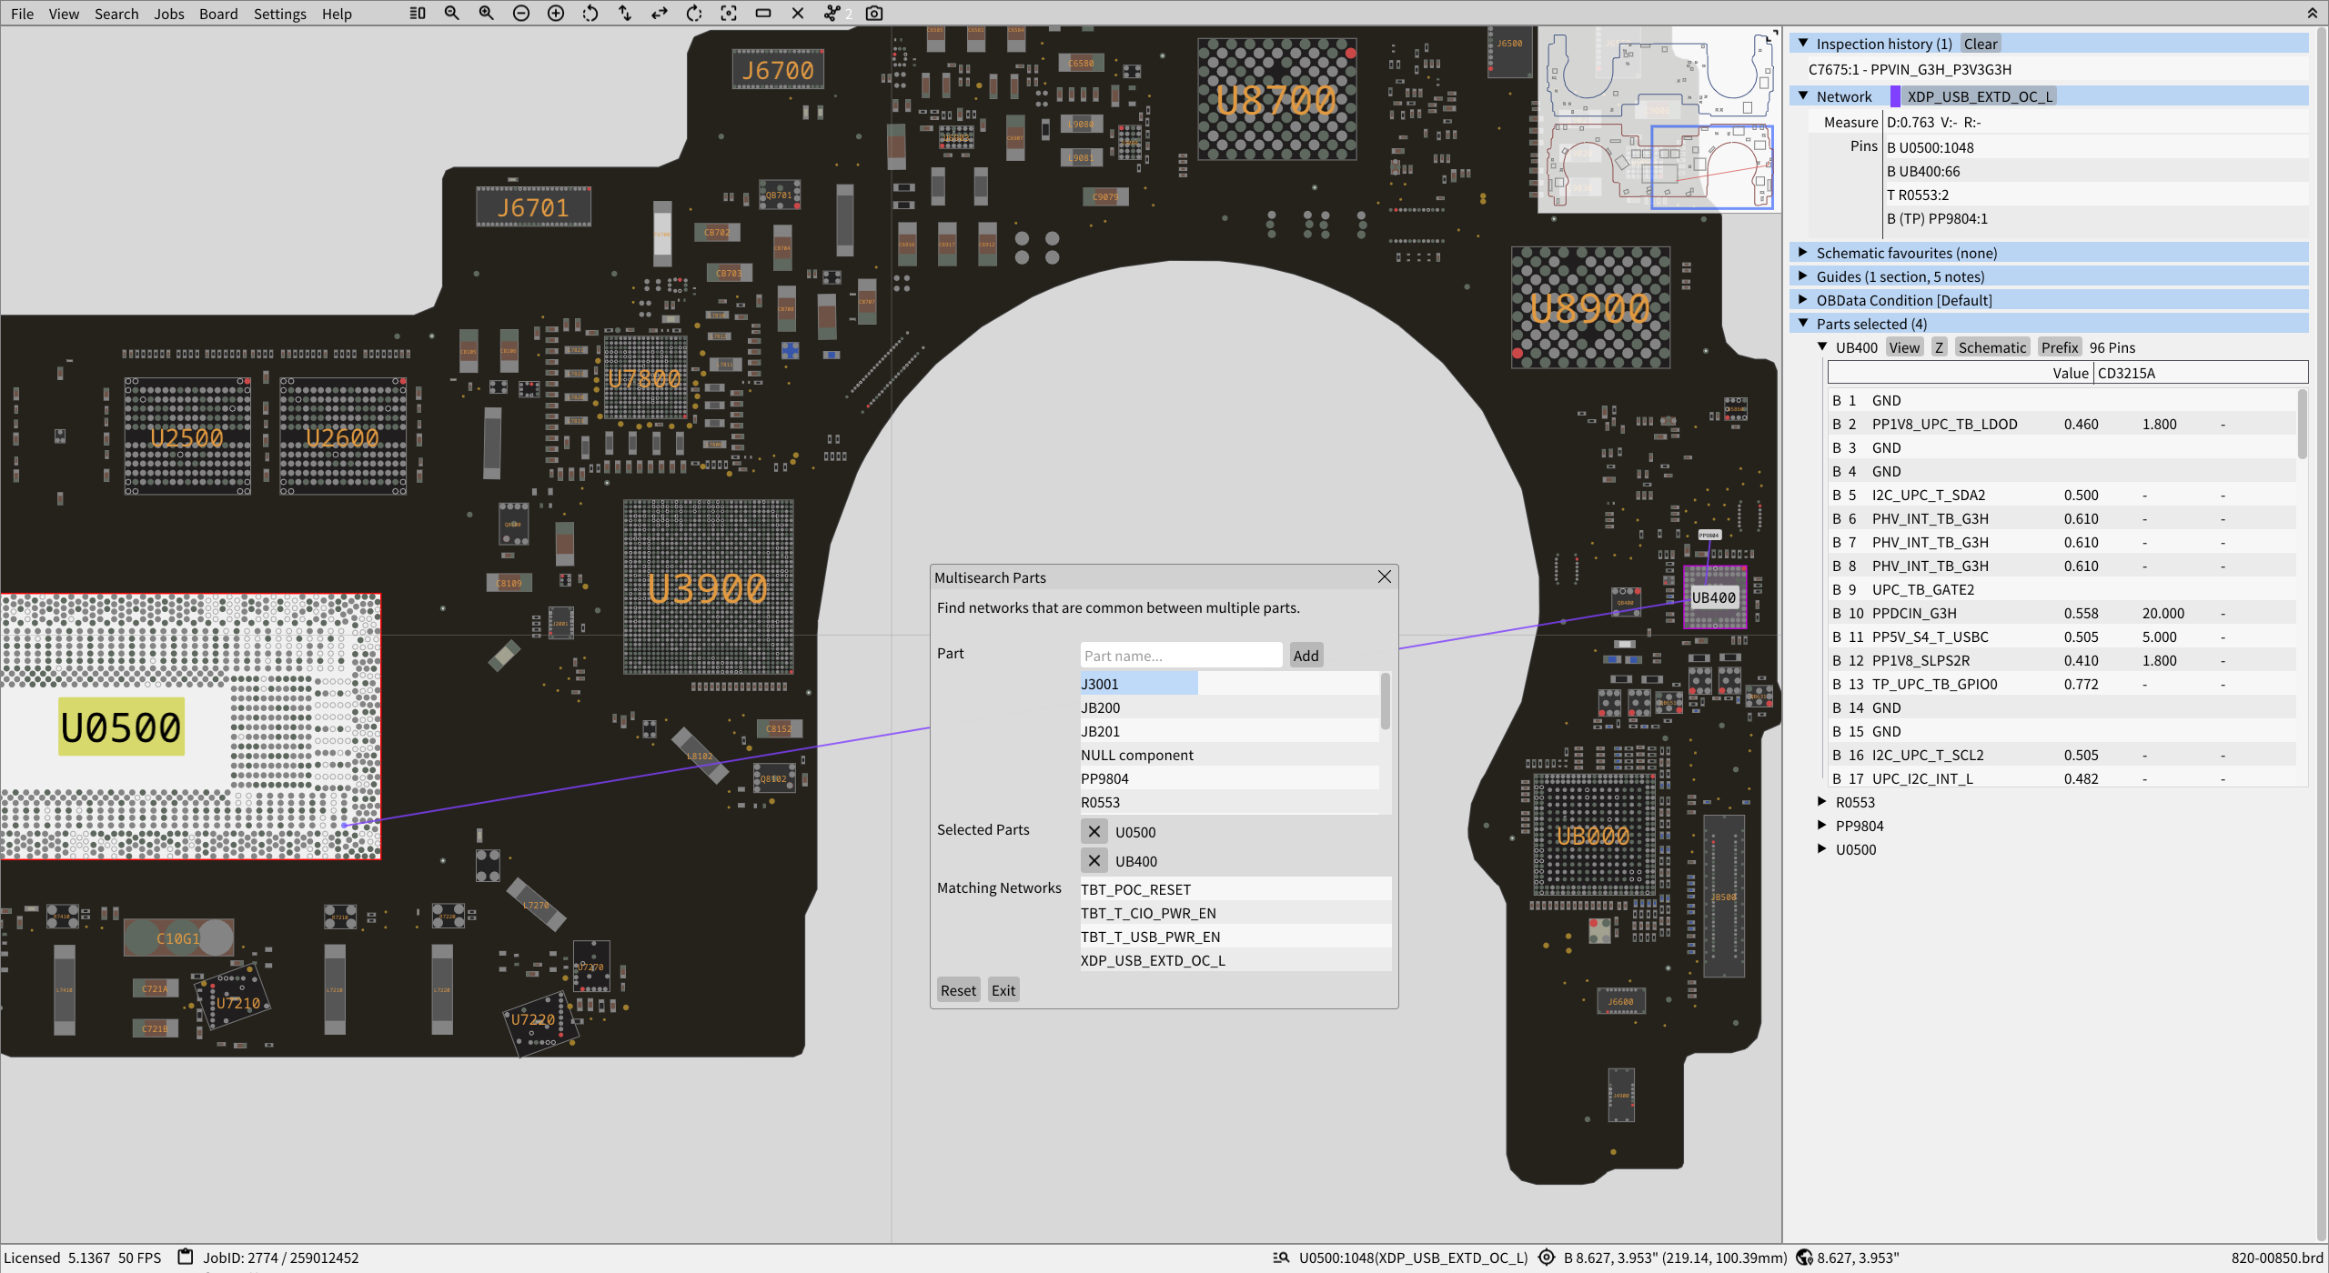Click the camera screenshot icon
Viewport: 2329px width, 1273px height.
tap(874, 13)
